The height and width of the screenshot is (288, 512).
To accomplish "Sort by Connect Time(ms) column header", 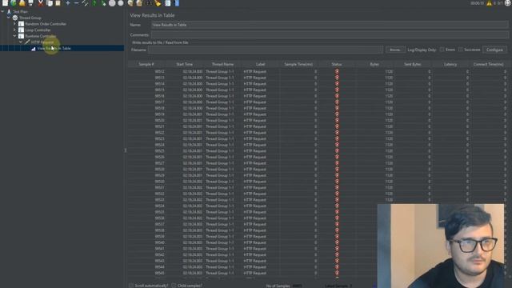I will pos(489,64).
